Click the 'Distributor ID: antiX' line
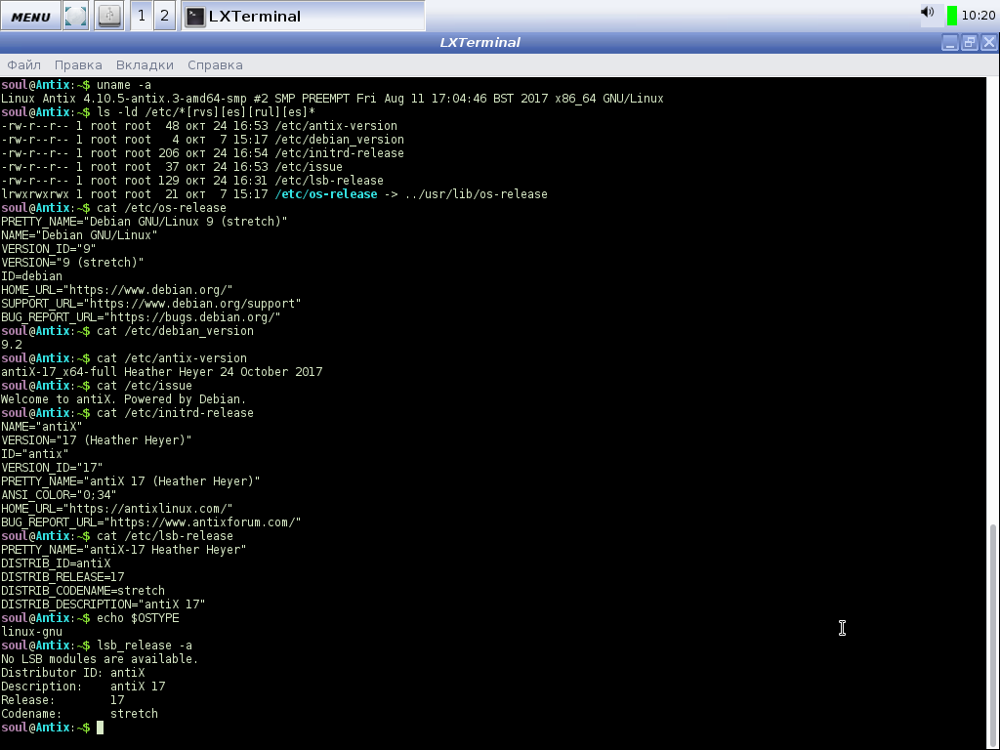 pos(72,673)
